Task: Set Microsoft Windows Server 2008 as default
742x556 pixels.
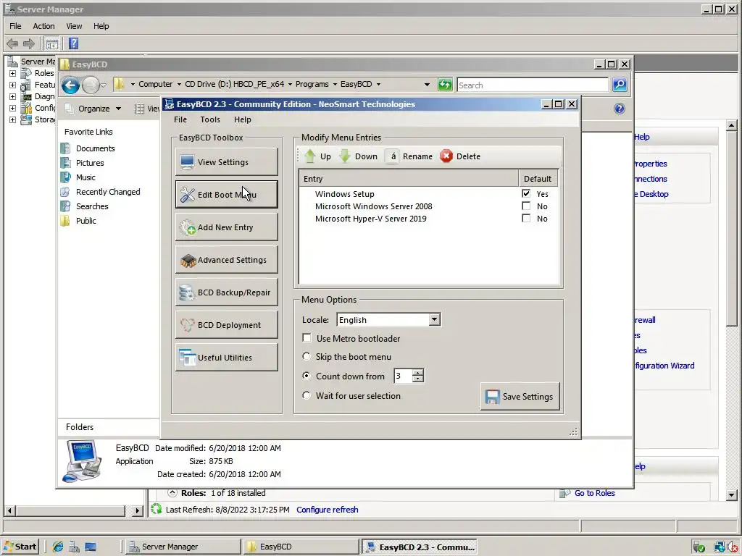Action: pyautogui.click(x=526, y=206)
